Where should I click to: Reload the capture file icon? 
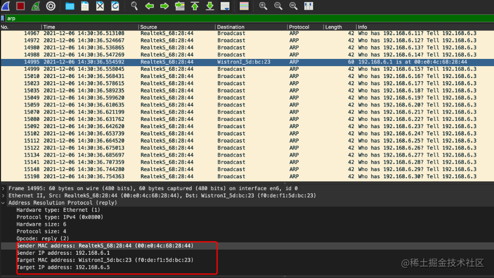click(115, 6)
